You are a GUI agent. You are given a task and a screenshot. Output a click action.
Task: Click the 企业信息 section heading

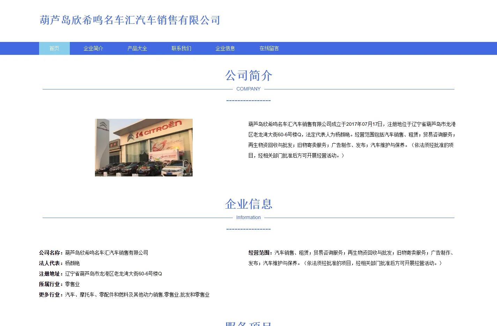click(248, 204)
